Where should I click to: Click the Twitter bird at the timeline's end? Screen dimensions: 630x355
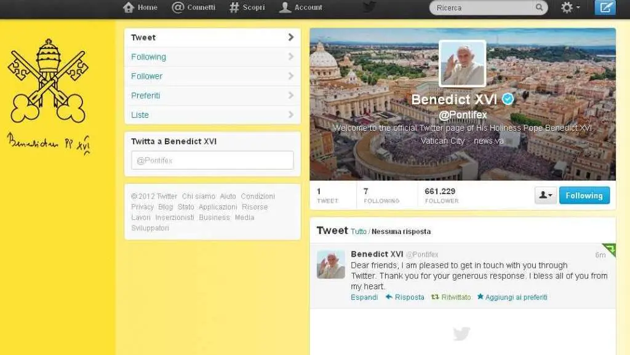pos(461,334)
